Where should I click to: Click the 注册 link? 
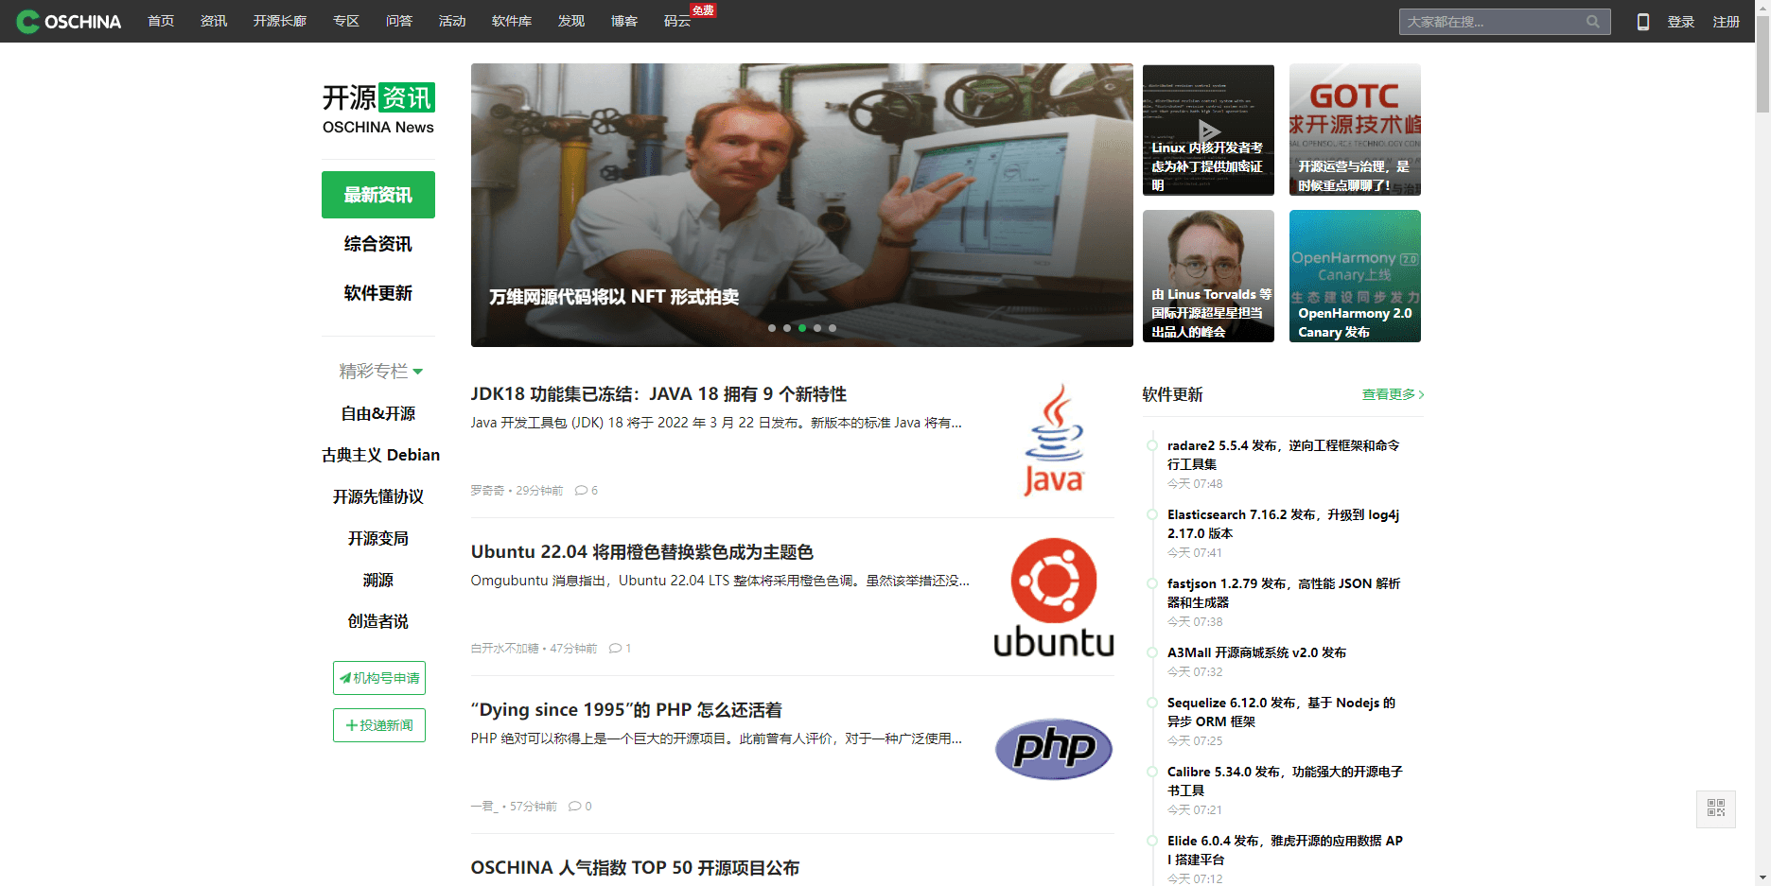(1727, 22)
